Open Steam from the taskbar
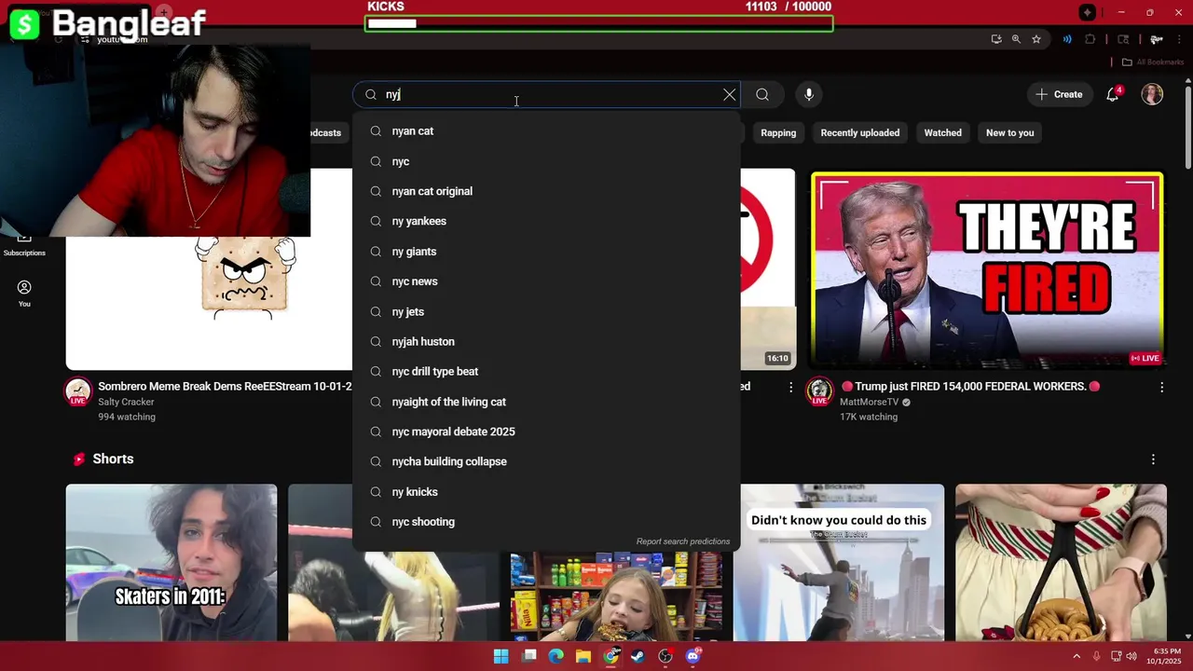 pyautogui.click(x=638, y=656)
